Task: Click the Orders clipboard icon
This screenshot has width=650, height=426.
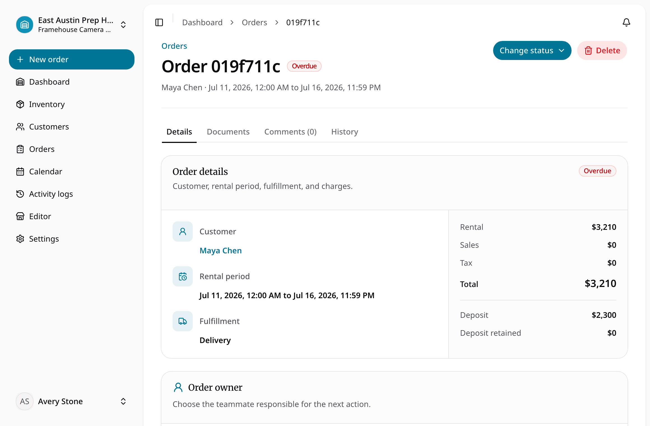Action: (20, 149)
